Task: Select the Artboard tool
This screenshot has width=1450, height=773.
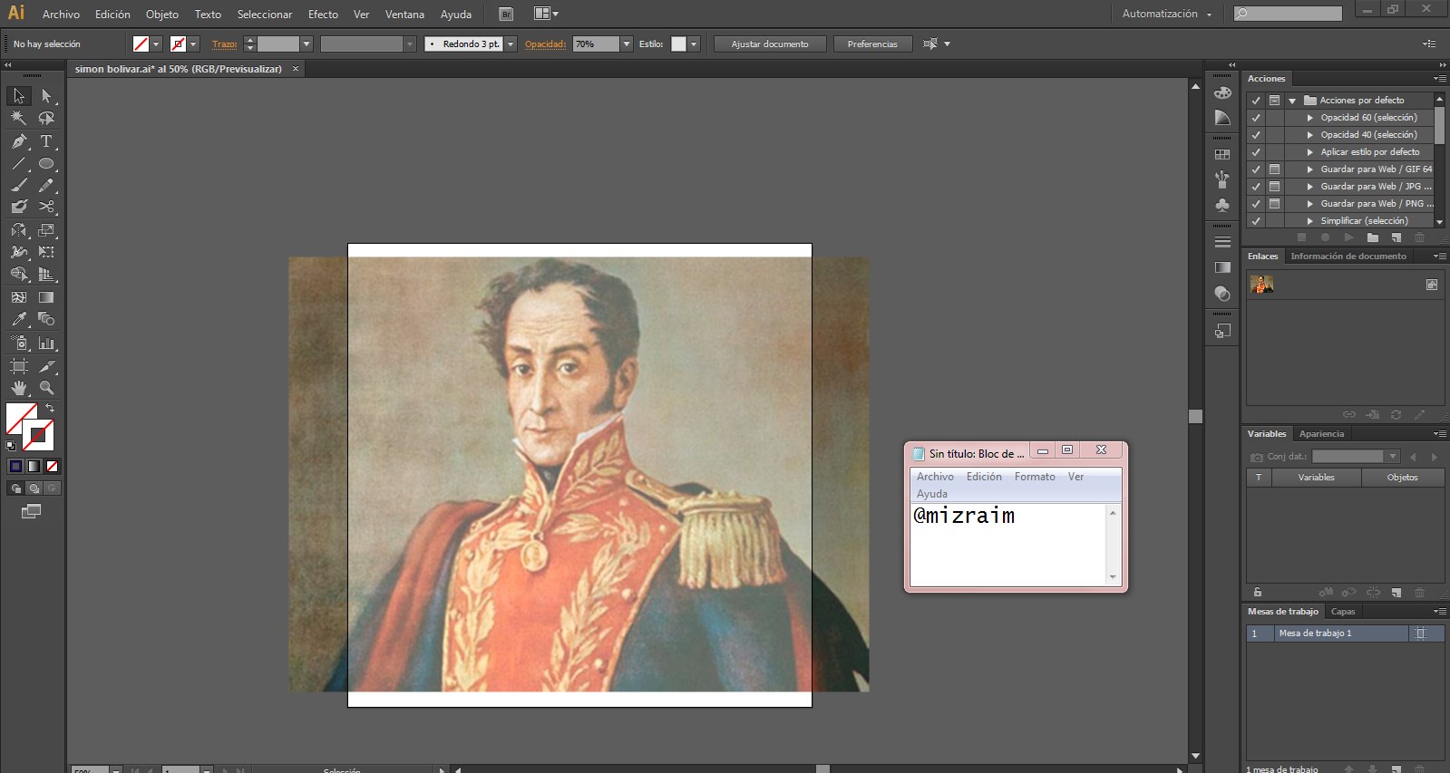Action: point(19,366)
